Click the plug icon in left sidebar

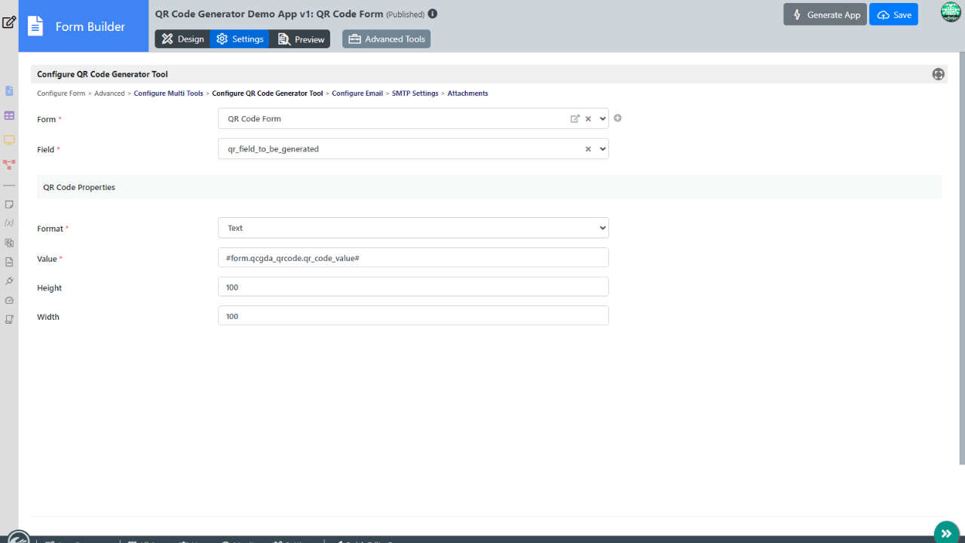(x=9, y=281)
